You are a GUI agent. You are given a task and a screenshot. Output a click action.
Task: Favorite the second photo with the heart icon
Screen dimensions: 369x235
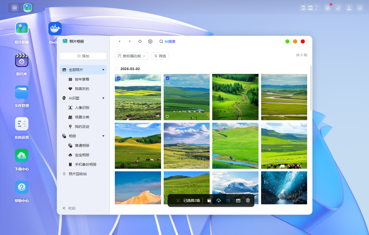167,117
